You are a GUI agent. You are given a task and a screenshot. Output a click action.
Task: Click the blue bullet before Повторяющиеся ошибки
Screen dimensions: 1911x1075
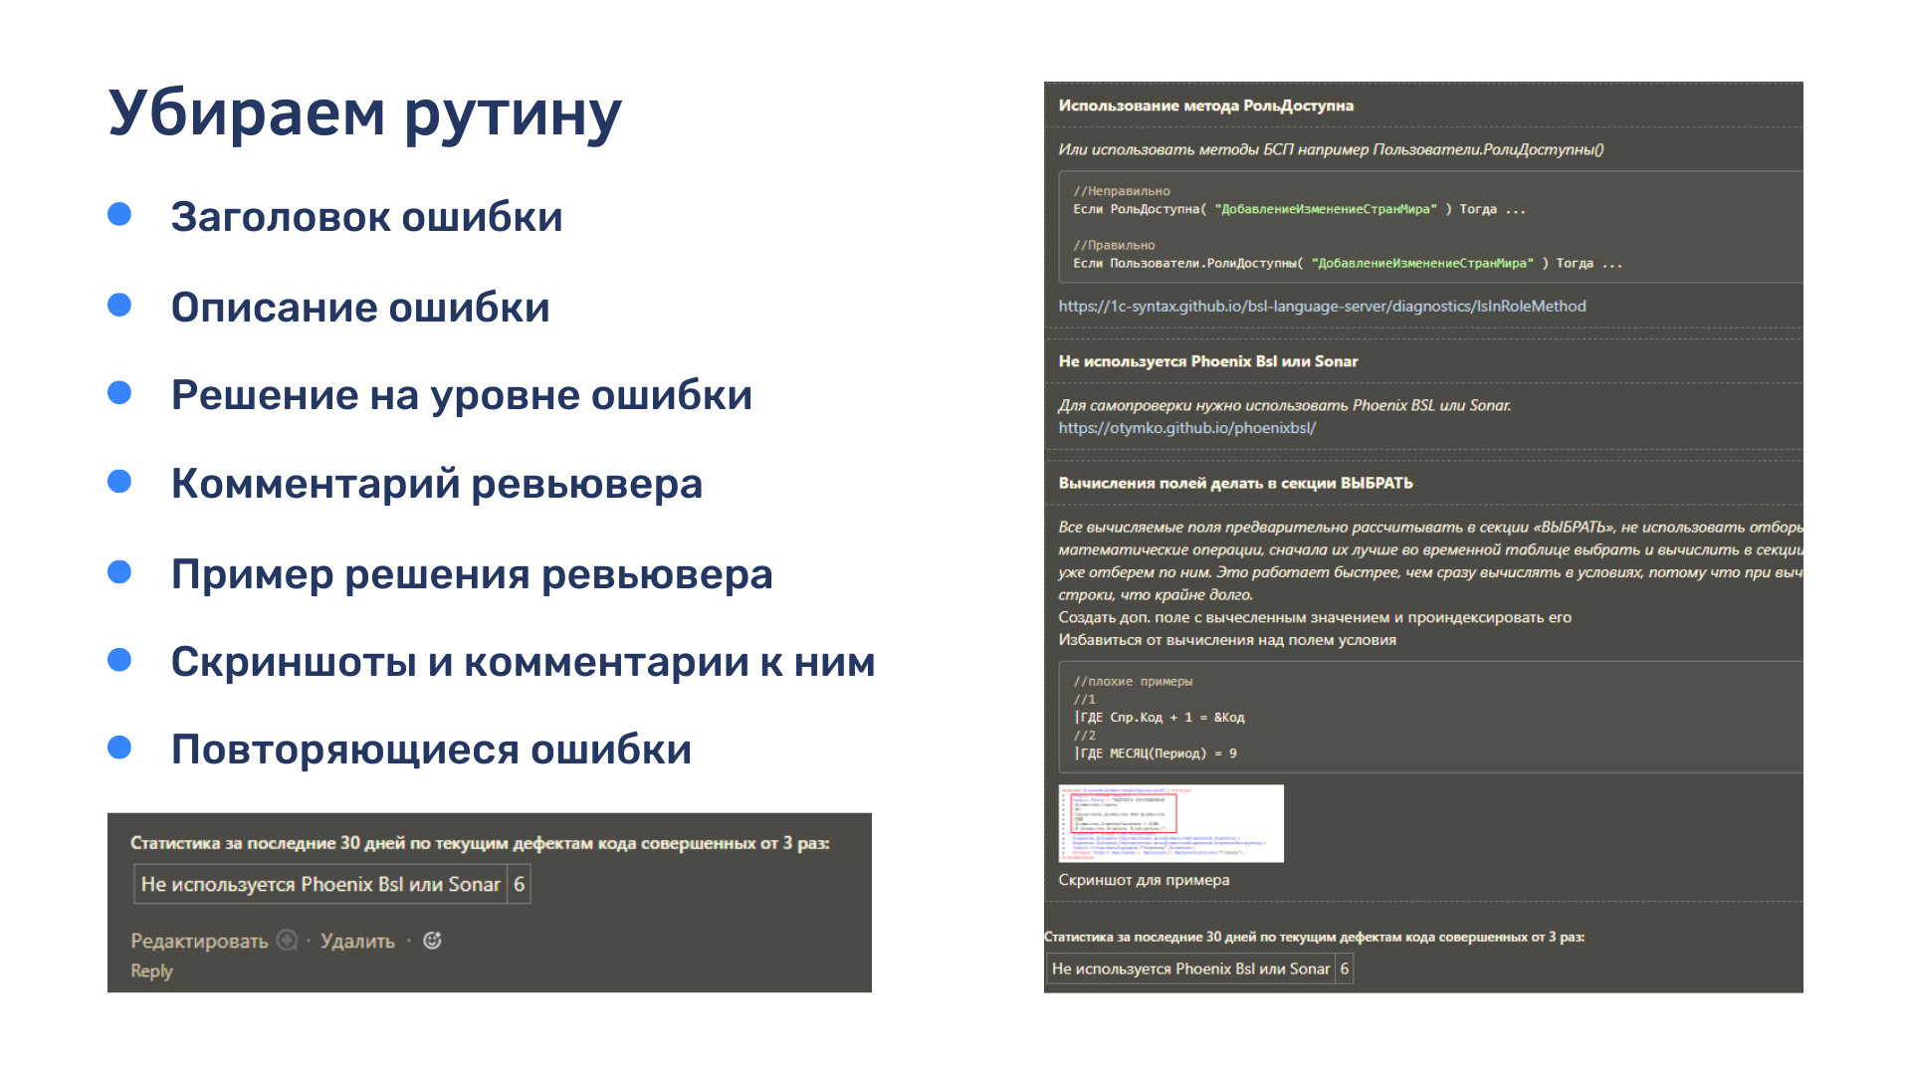tap(119, 748)
